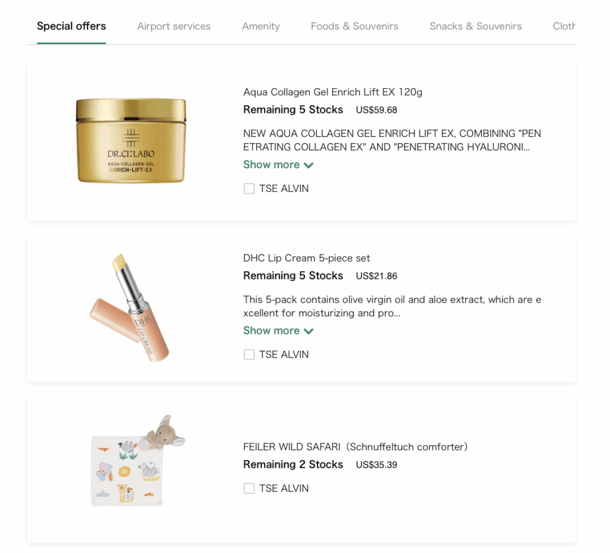Select TSE ALVIN for FEILER WILD SAFARI
Viewport: 610px width, 553px height.
[249, 489]
